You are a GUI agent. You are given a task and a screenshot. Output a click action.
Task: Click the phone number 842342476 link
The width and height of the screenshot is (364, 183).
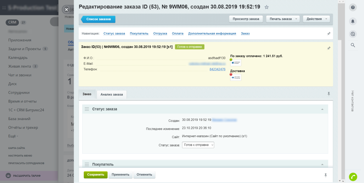[218, 69]
